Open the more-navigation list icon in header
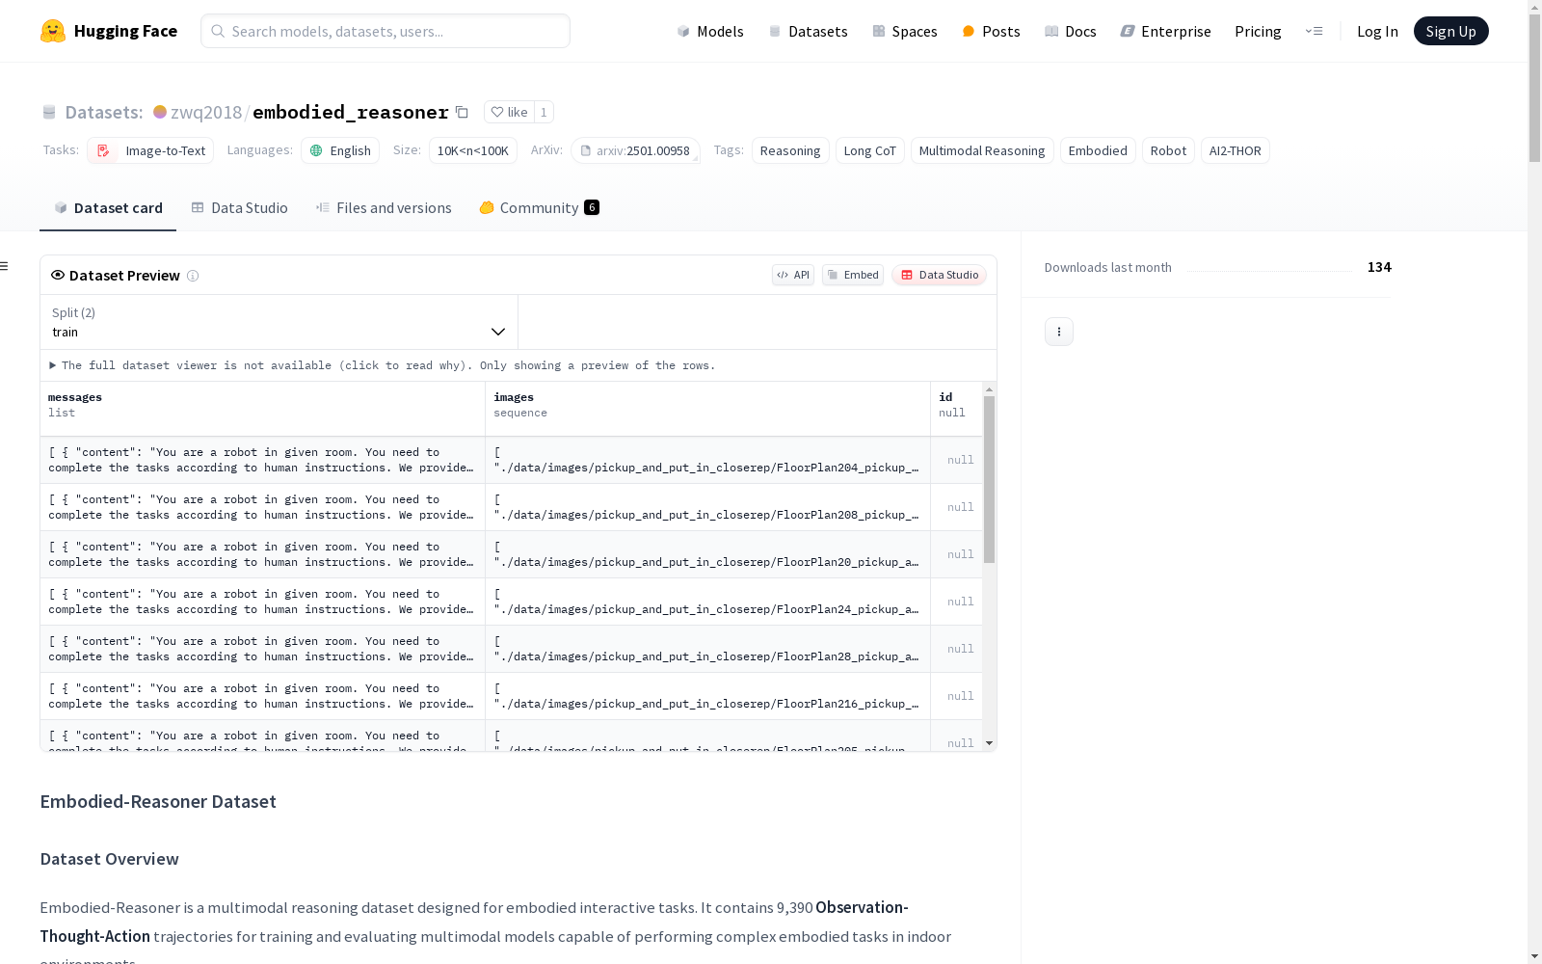 tap(1314, 31)
